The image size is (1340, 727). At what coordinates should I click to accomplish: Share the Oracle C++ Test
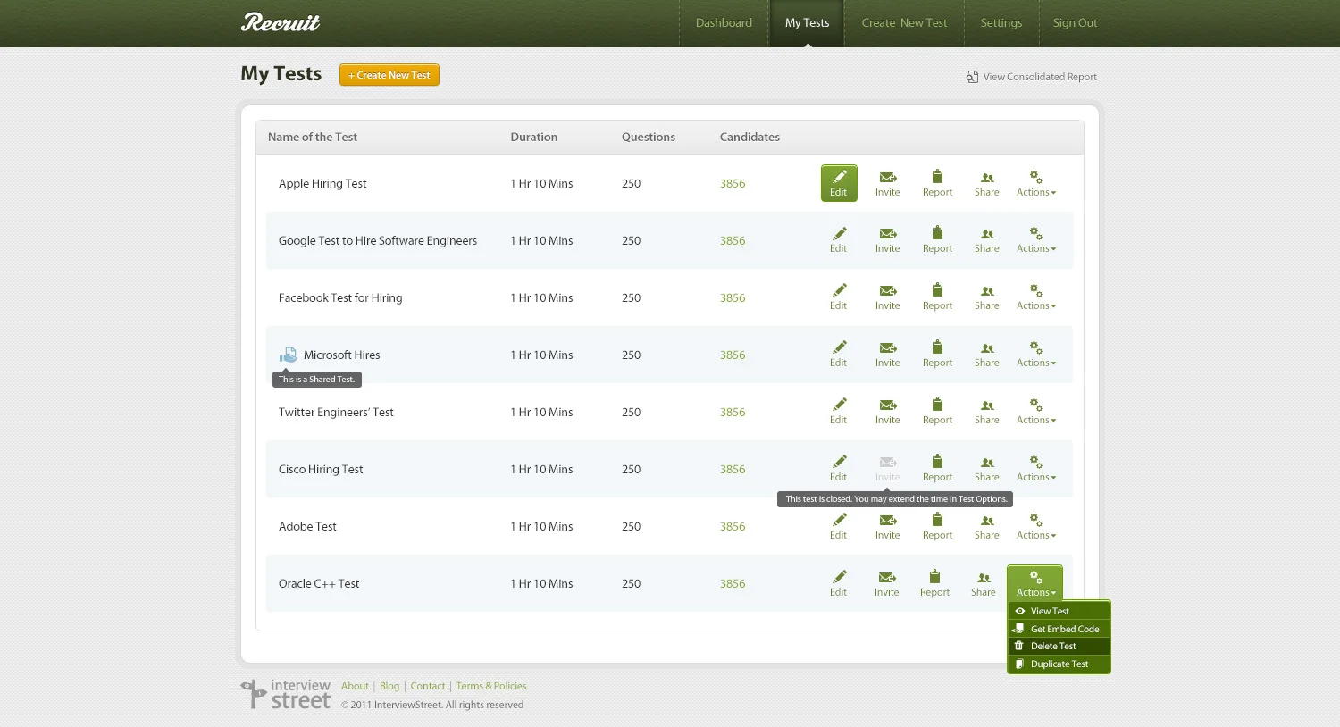click(x=983, y=584)
